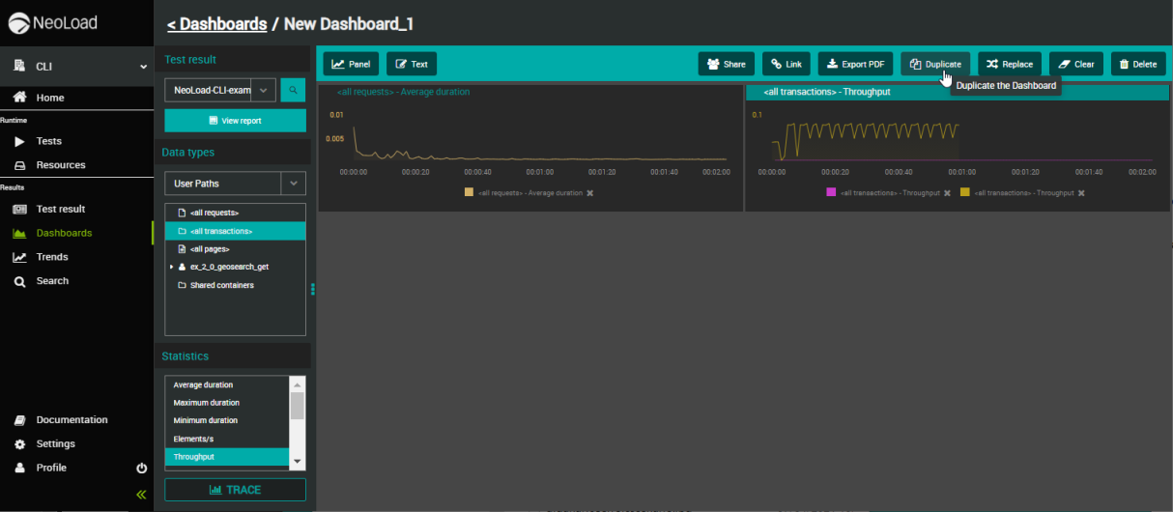Click the Export PDF button
Viewport: 1173px width, 512px height.
point(855,64)
